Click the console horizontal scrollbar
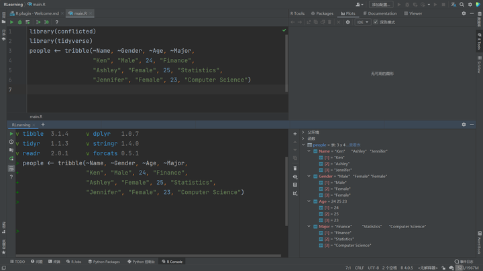Screen dimensions: 483x271 tap(148, 256)
